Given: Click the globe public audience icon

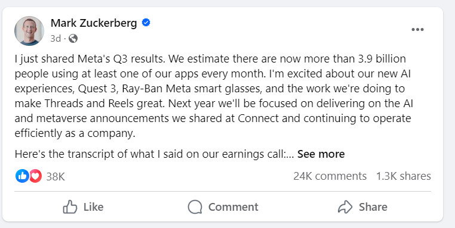Looking at the screenshot, I should 73,38.
